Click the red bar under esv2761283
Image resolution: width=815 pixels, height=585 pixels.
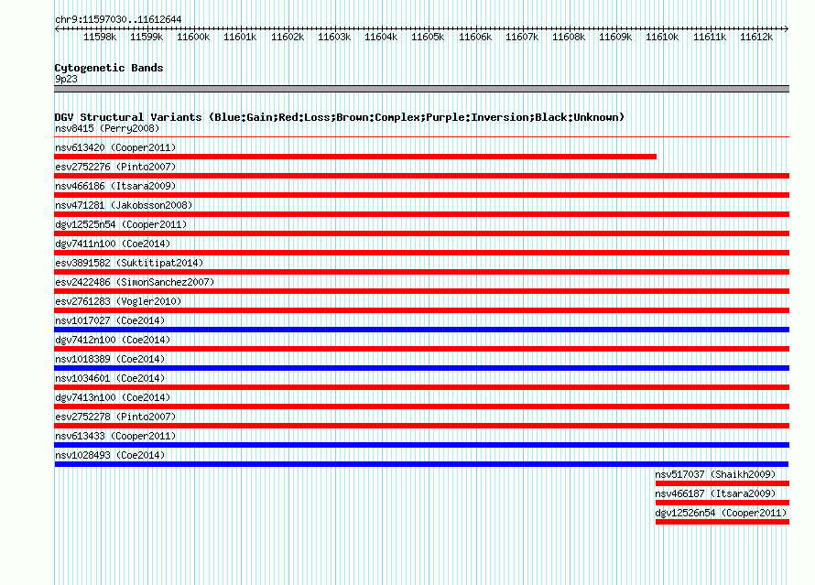[422, 310]
